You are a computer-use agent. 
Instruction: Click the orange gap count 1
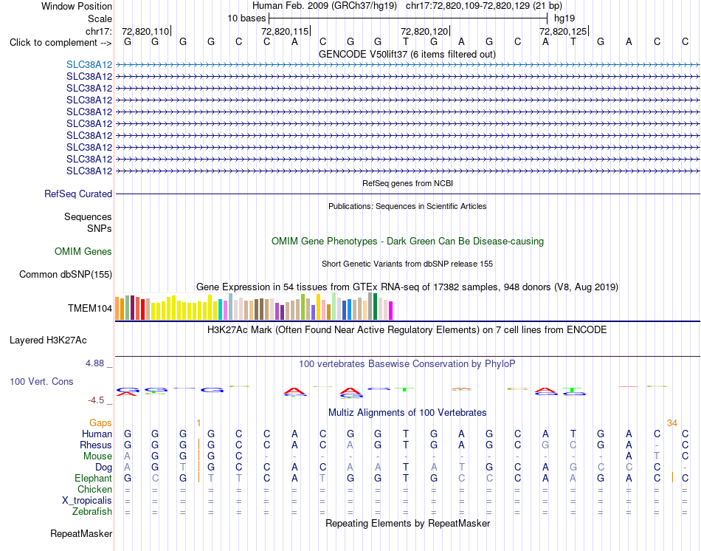tap(198, 423)
